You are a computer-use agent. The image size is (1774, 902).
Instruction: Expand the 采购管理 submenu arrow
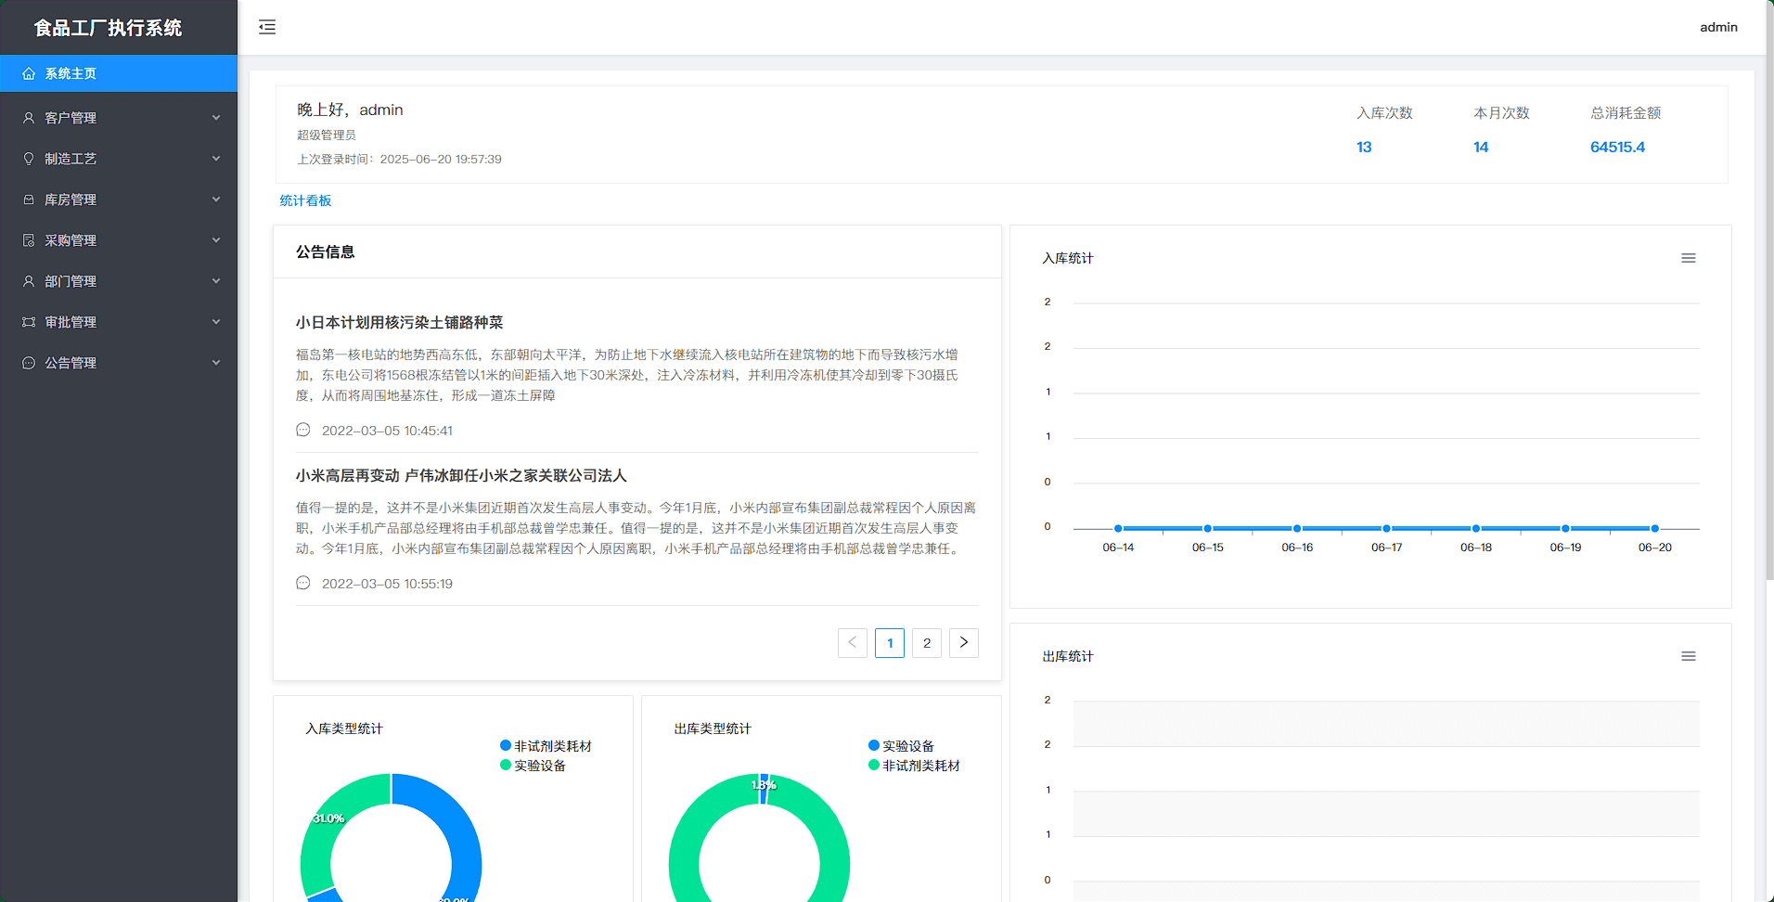pyautogui.click(x=216, y=240)
